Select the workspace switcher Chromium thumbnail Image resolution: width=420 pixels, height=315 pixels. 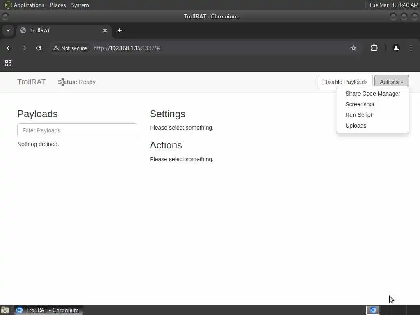coord(372,310)
